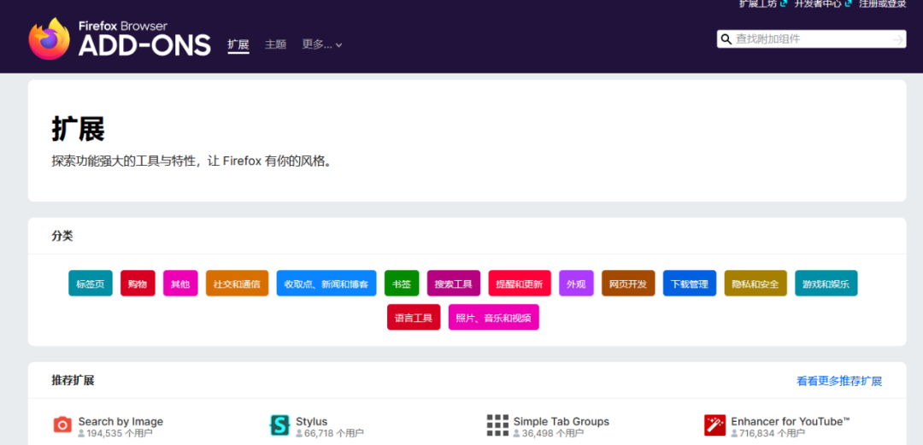This screenshot has height=445, width=923.
Task: Click 注册或登录 to sign in
Action: 882,3
